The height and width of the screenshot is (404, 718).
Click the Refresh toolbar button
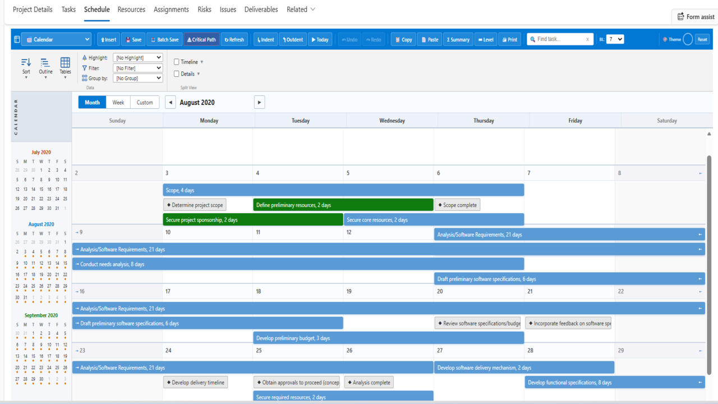coord(234,40)
